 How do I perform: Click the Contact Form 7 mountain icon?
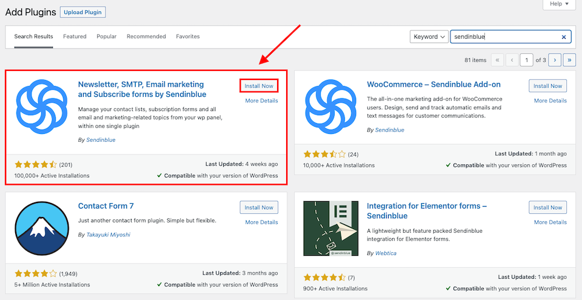coord(42,228)
